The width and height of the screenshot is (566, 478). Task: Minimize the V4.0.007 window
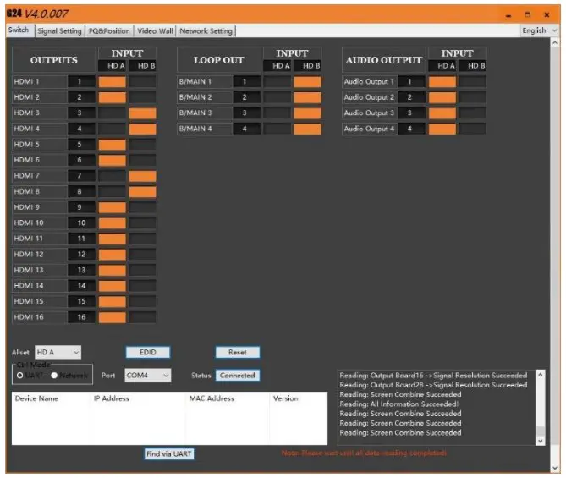[508, 15]
